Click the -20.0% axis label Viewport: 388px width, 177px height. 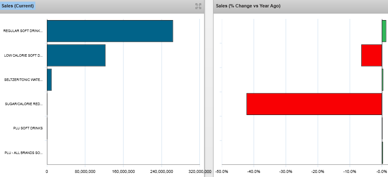tap(318, 171)
